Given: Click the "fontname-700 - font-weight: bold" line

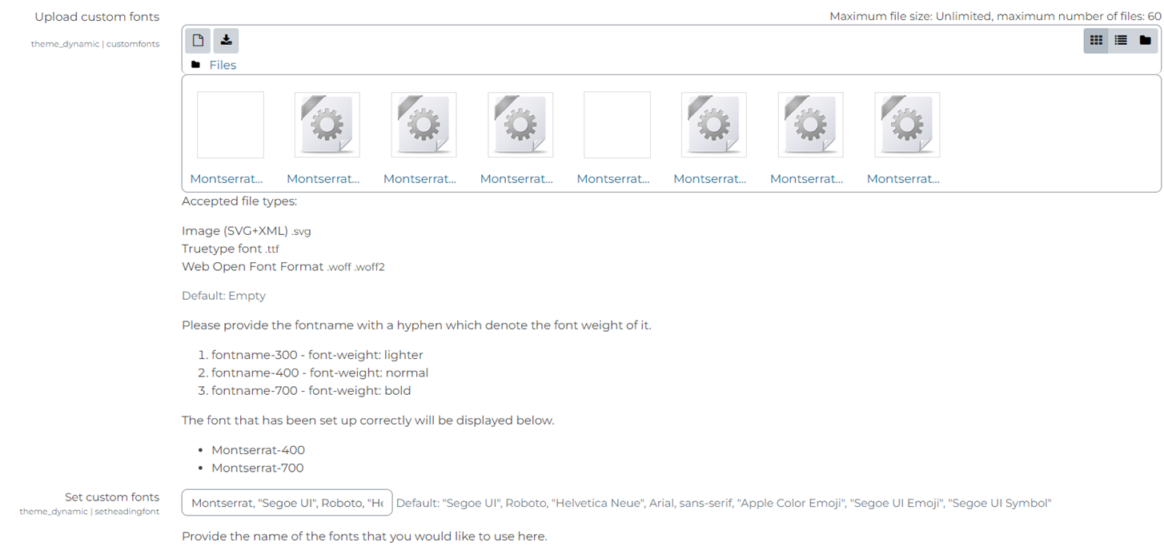Looking at the screenshot, I should pyautogui.click(x=311, y=391).
